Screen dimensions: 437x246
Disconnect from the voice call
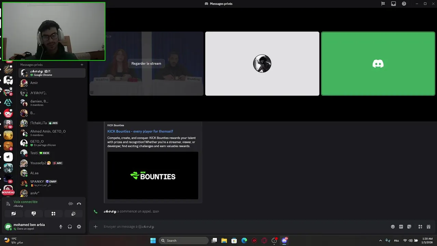(79, 204)
